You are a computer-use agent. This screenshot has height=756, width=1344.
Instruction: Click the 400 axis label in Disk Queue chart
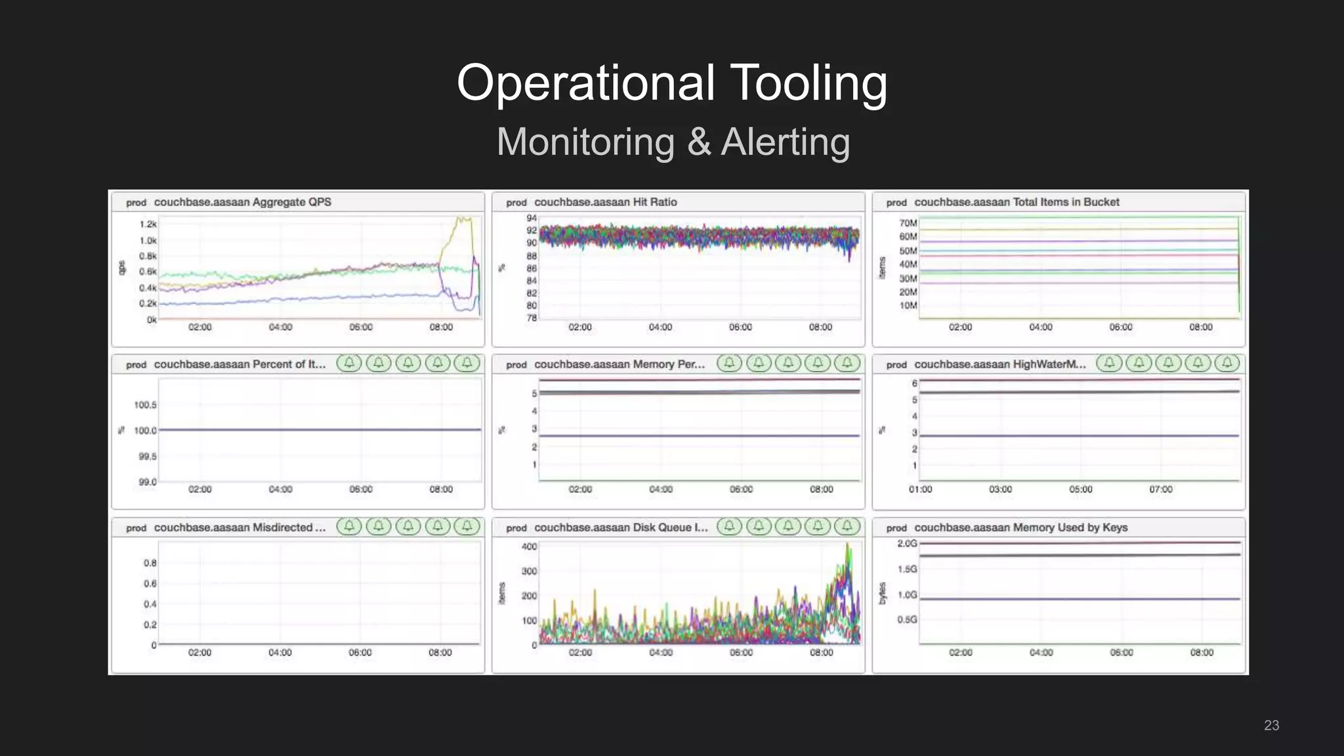point(529,547)
